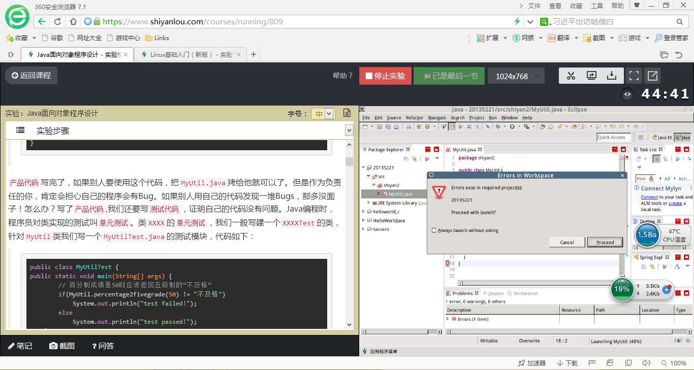Click Cancel in Errors in Workspace dialog
Viewport: 694px width, 370px height.
567,243
